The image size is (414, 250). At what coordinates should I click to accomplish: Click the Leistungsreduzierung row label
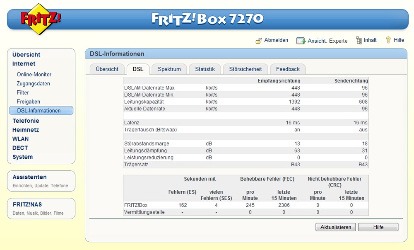click(x=149, y=158)
